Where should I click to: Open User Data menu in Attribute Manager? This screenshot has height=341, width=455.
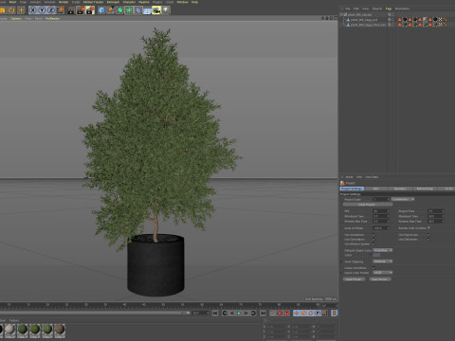(x=372, y=177)
